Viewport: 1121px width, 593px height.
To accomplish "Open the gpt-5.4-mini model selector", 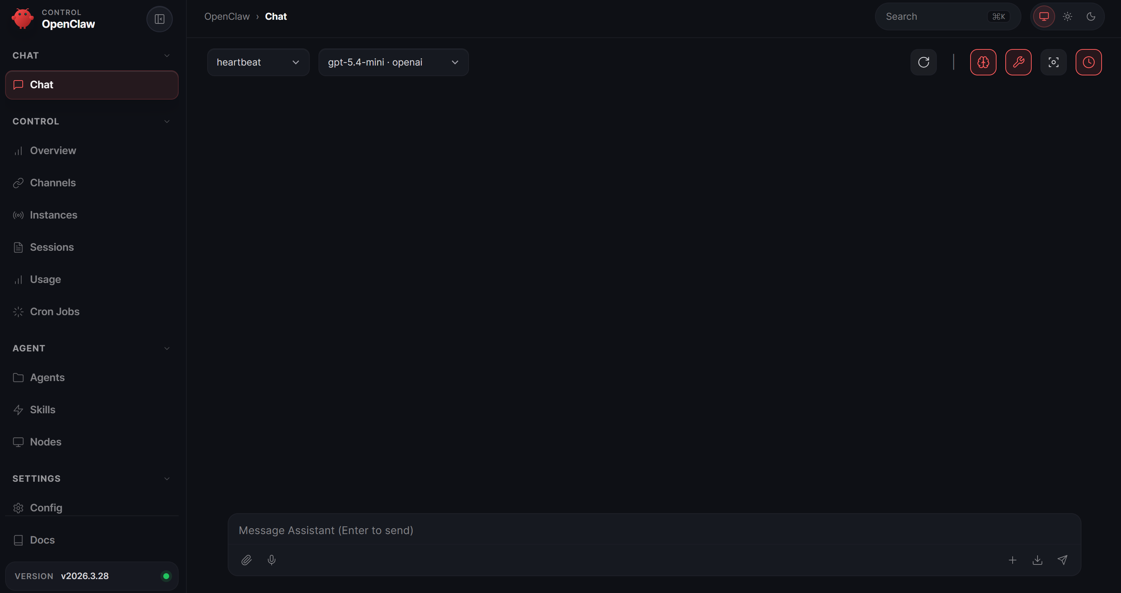I will coord(393,62).
